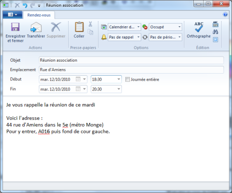This screenshot has width=232, height=193.
Task: Click the reminder bell icon
Action: [104, 37]
